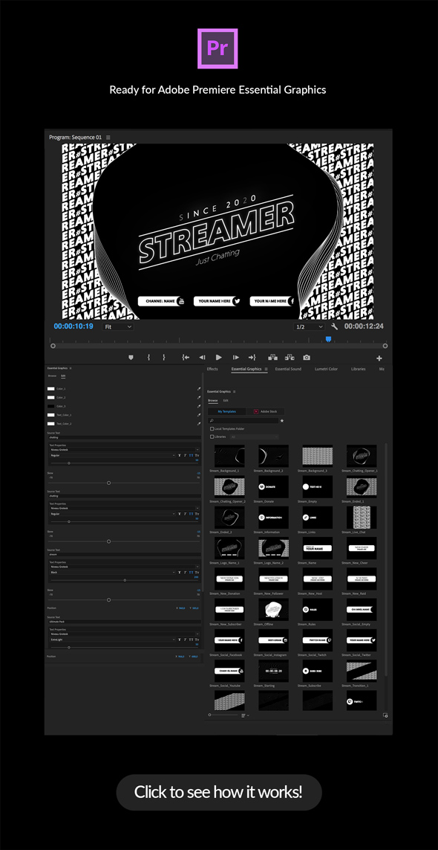Toggle Faux Bold for first text properties

coord(179,455)
